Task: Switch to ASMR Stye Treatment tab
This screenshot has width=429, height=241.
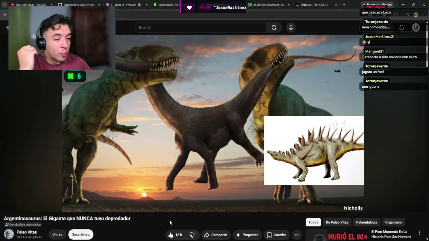Action: click(269, 5)
